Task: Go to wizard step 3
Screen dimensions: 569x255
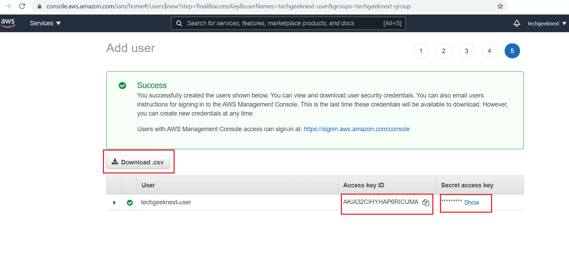Action: (466, 51)
